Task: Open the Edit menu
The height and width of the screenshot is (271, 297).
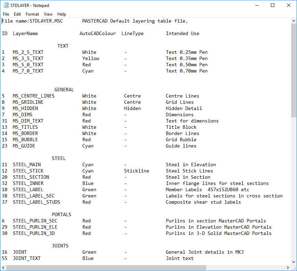Action: pyautogui.click(x=17, y=14)
